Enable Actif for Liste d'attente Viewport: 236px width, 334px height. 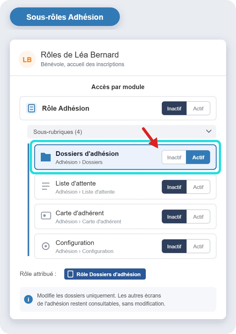pyautogui.click(x=198, y=187)
